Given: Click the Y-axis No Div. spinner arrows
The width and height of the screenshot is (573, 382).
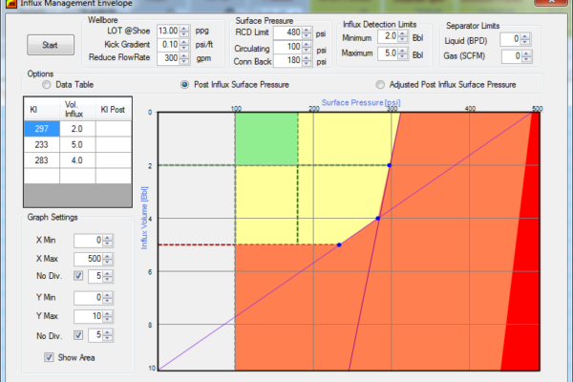Looking at the screenshot, I should 108,335.
